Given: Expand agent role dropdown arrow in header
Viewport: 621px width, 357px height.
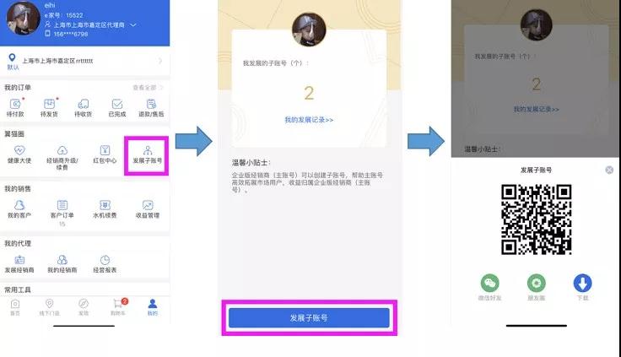Looking at the screenshot, I should pyautogui.click(x=133, y=25).
